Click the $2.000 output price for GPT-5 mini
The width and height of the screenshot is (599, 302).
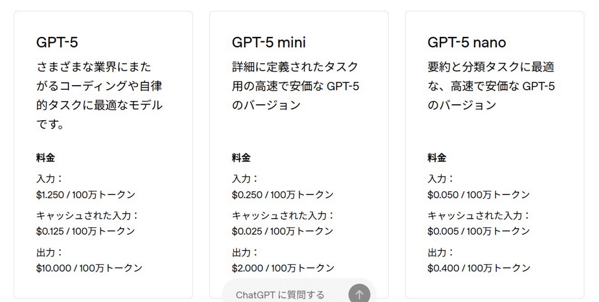282,268
